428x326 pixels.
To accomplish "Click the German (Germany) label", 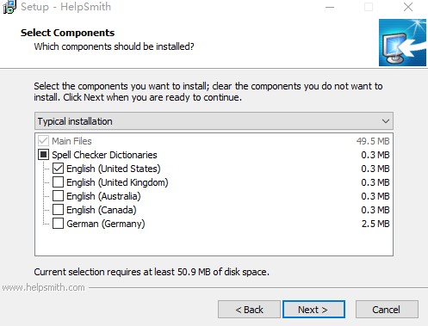I will point(106,224).
